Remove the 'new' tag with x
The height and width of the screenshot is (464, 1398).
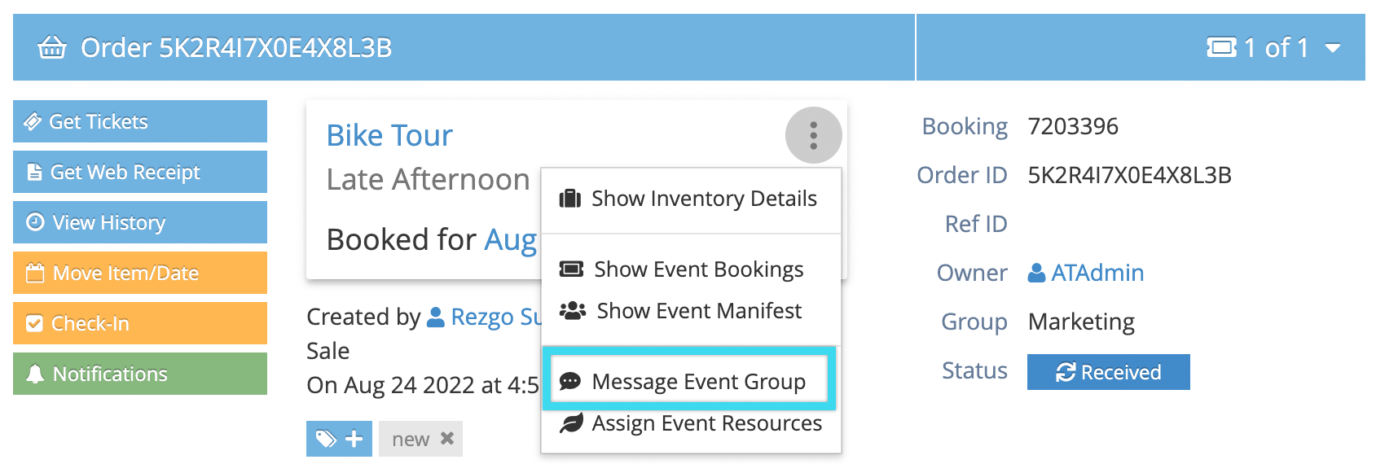click(x=447, y=439)
